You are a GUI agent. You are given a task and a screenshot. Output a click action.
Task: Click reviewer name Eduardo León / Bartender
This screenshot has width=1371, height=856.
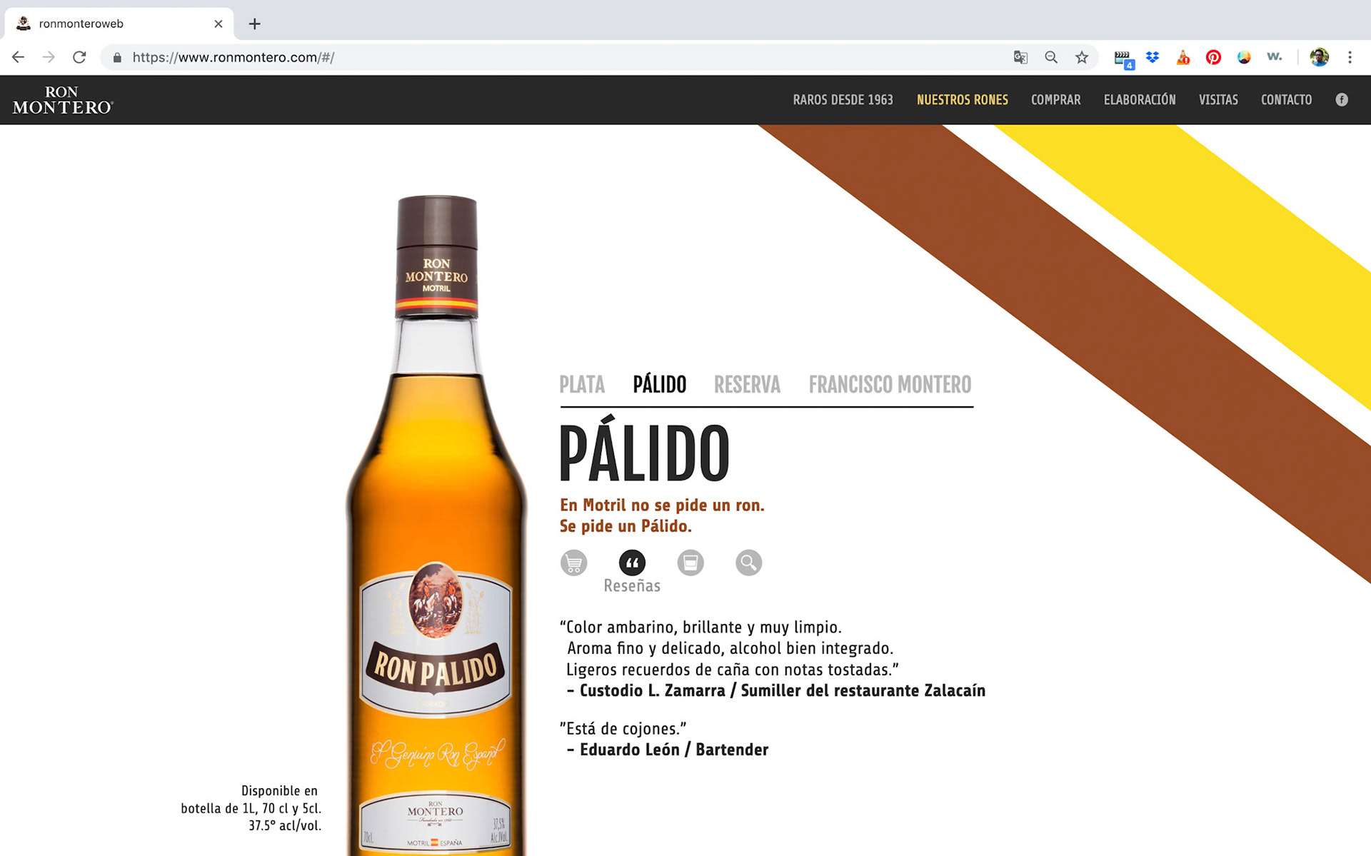[674, 750]
